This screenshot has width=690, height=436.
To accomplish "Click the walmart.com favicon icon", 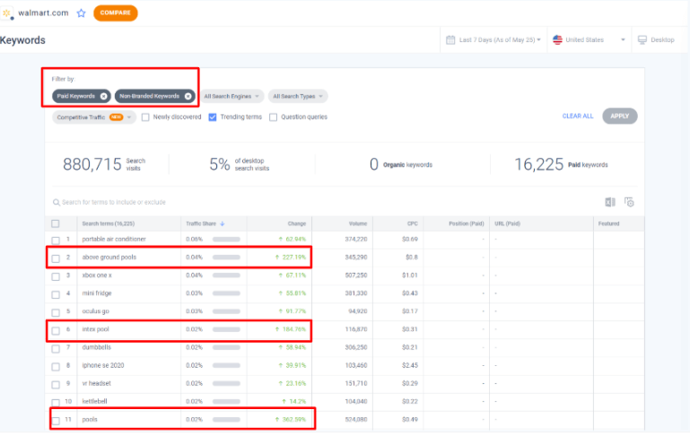I will [7, 13].
